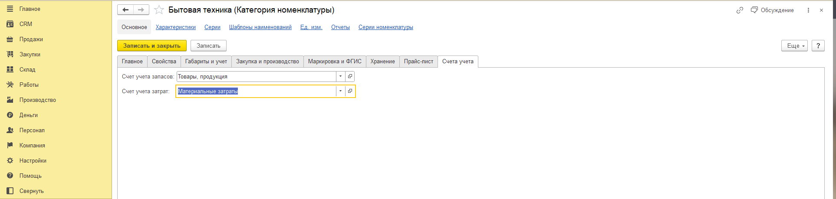Click the Счет учета затрат input field

pos(256,91)
